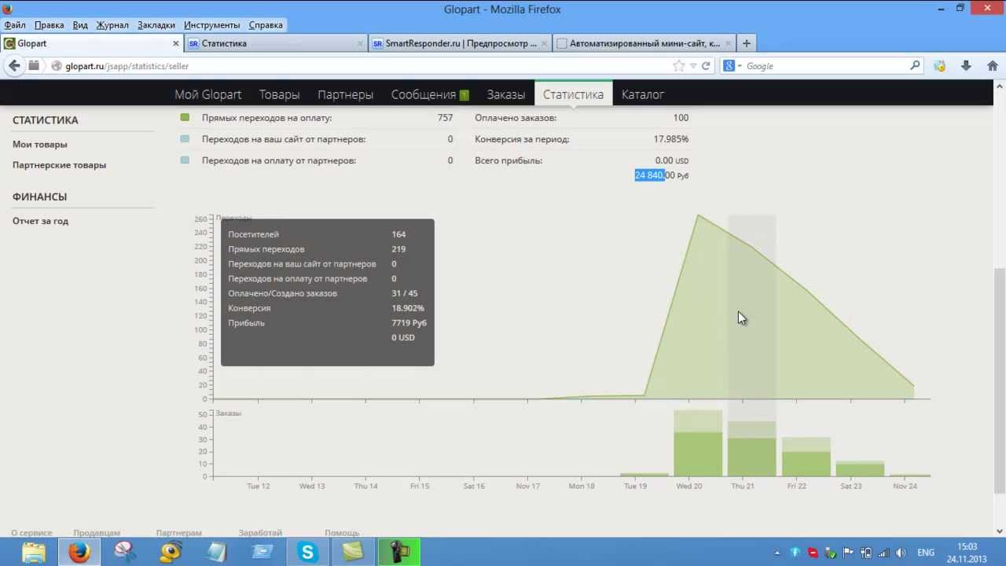Click swatch for Переходов на ваш сайт от партнеров

(185, 138)
